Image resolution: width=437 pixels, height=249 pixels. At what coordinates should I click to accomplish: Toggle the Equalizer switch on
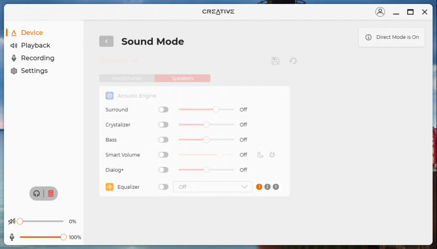[163, 187]
